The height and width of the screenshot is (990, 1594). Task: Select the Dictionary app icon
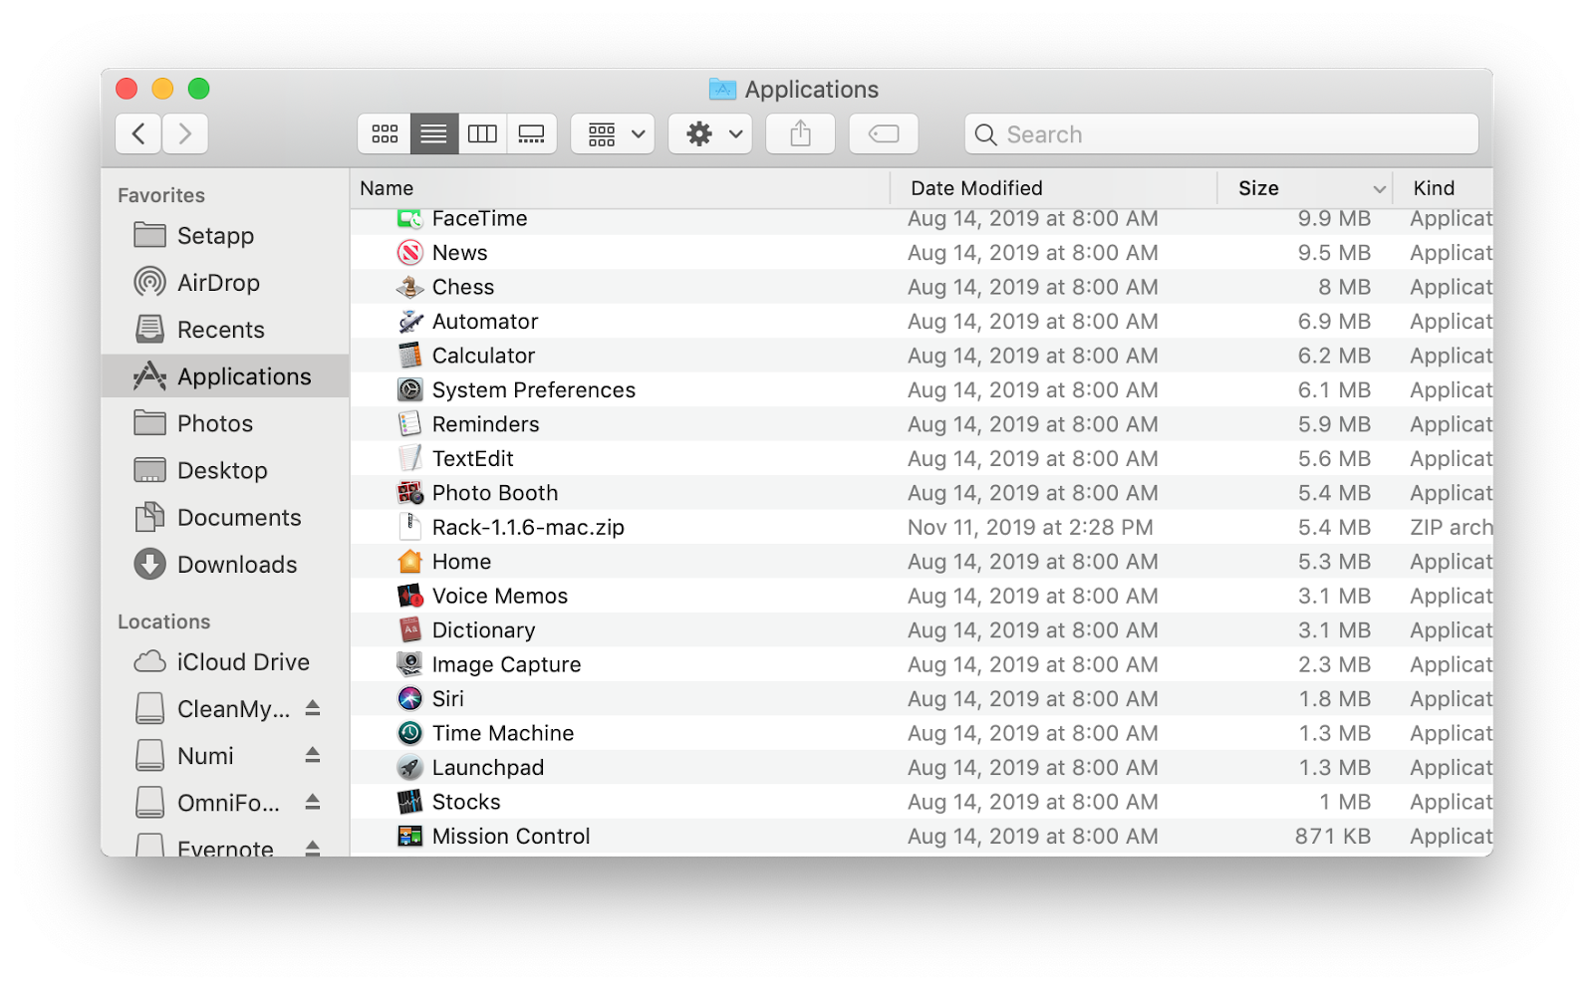point(410,630)
